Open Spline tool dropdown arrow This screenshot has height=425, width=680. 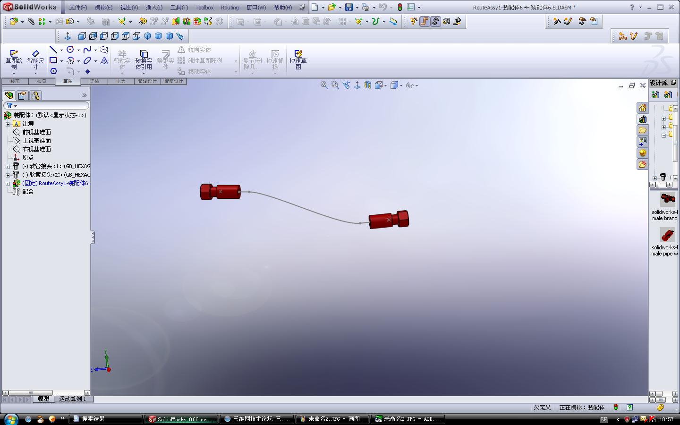tap(95, 50)
